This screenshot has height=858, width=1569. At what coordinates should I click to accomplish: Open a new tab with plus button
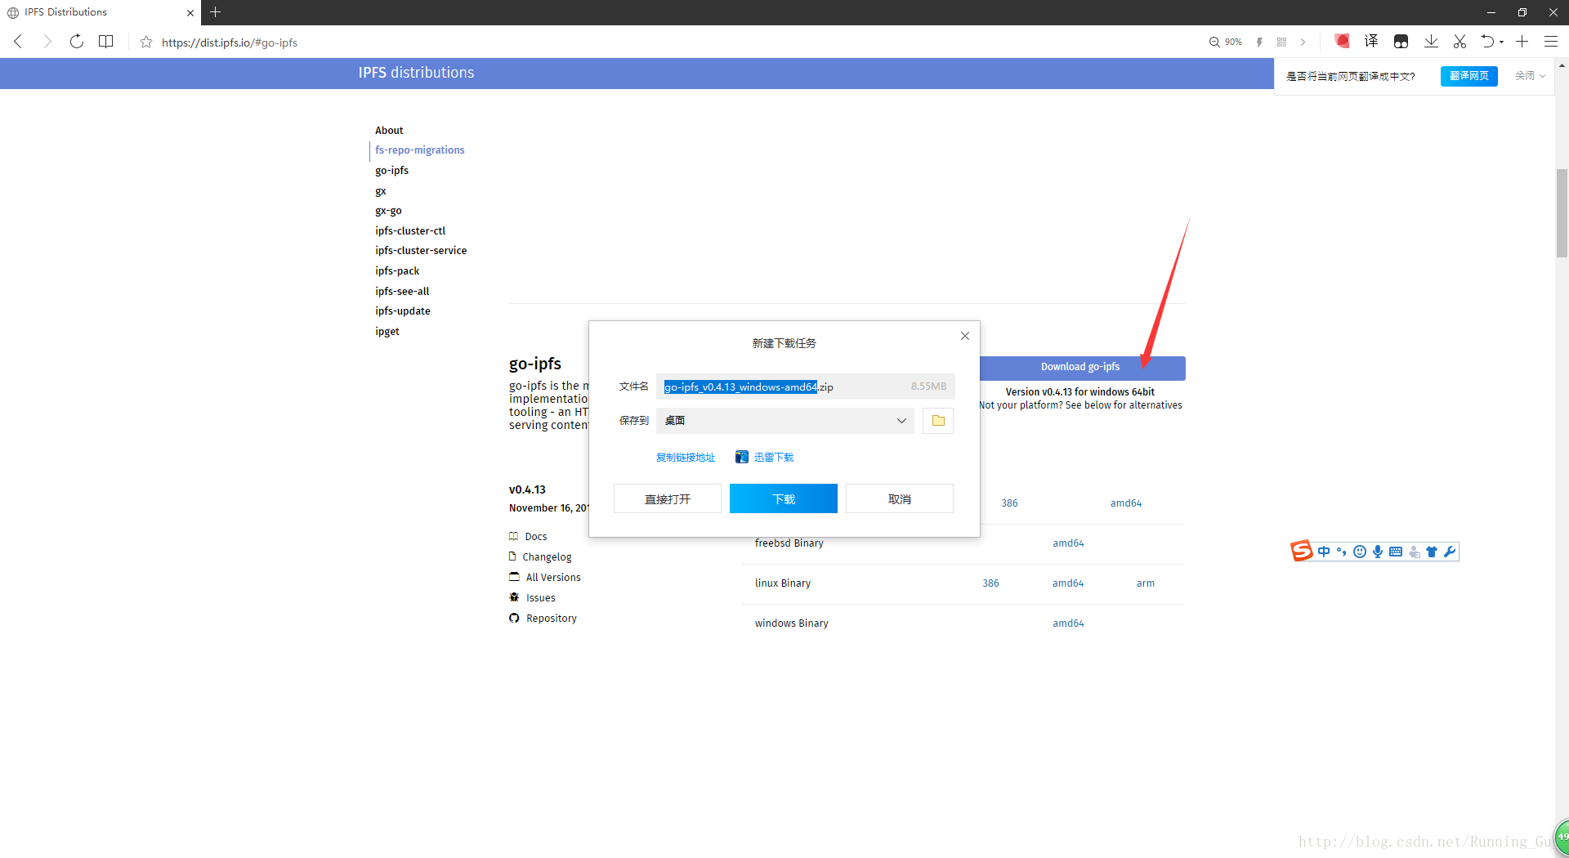216,12
